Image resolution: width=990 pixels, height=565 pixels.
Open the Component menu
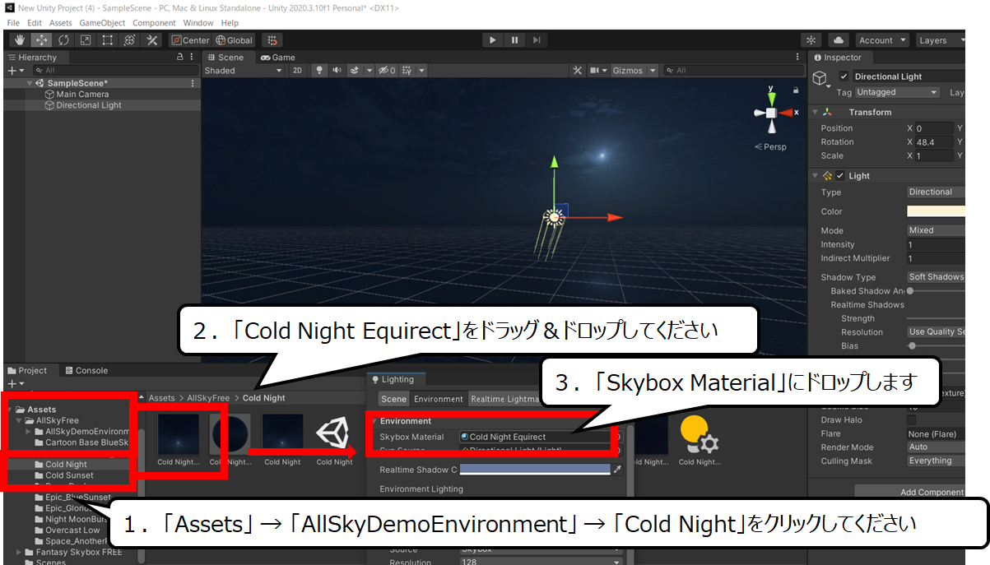pos(154,23)
